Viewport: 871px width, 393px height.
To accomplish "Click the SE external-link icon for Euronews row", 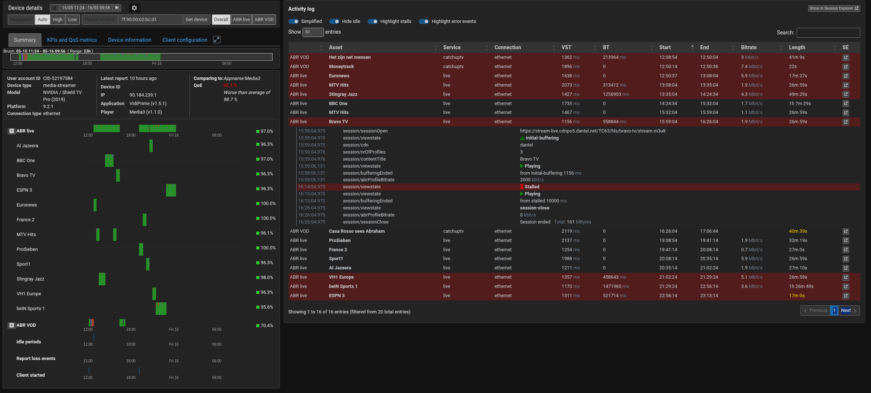I will 845,76.
